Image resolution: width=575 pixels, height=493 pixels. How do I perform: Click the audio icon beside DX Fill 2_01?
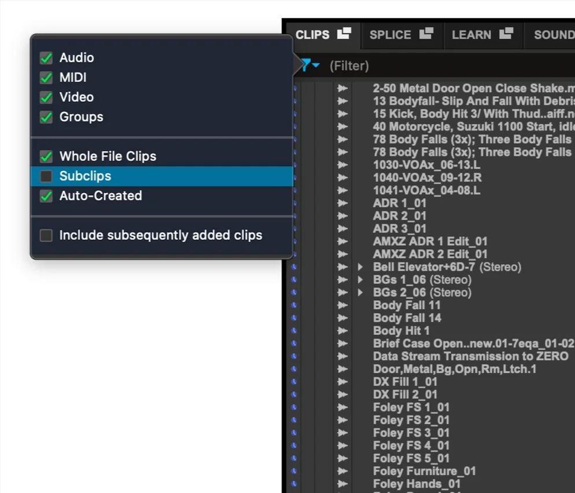(342, 395)
